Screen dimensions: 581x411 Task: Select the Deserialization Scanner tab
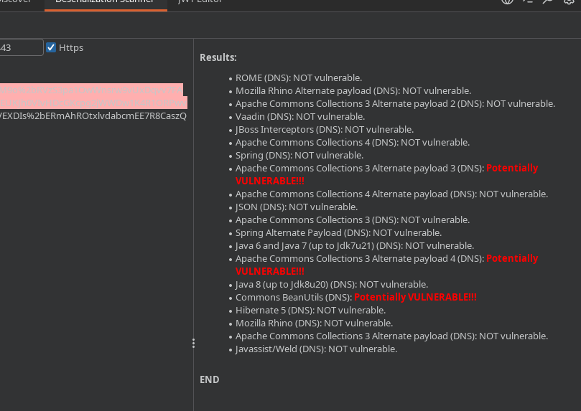[x=106, y=2]
